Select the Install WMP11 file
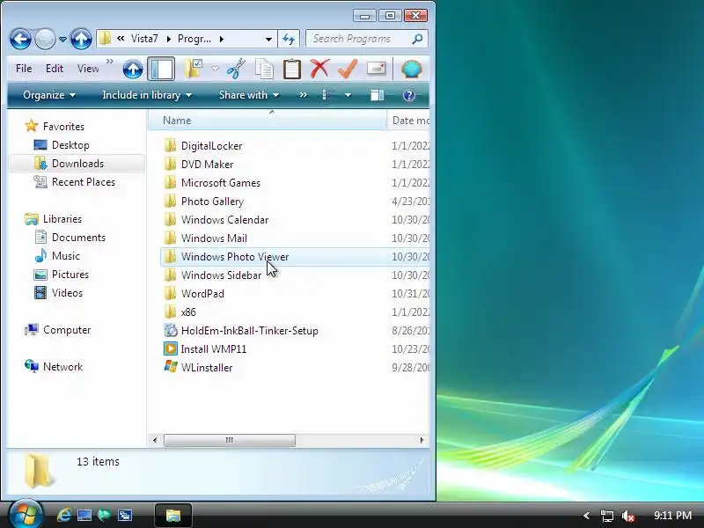 (x=213, y=349)
